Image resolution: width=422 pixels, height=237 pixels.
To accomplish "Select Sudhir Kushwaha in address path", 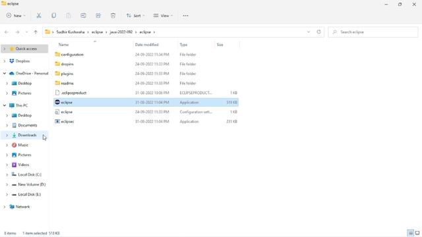I will point(71,32).
